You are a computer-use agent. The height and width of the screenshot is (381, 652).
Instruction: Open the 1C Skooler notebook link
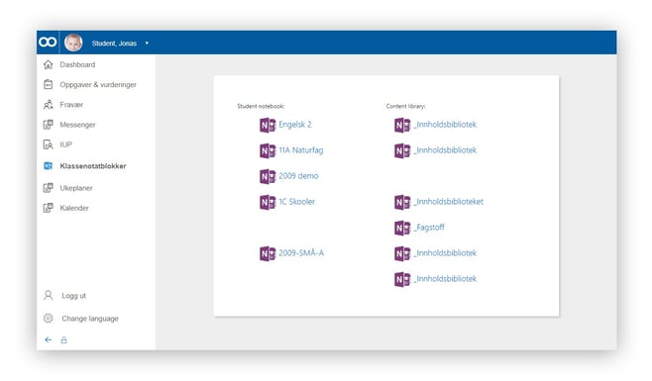pyautogui.click(x=296, y=202)
